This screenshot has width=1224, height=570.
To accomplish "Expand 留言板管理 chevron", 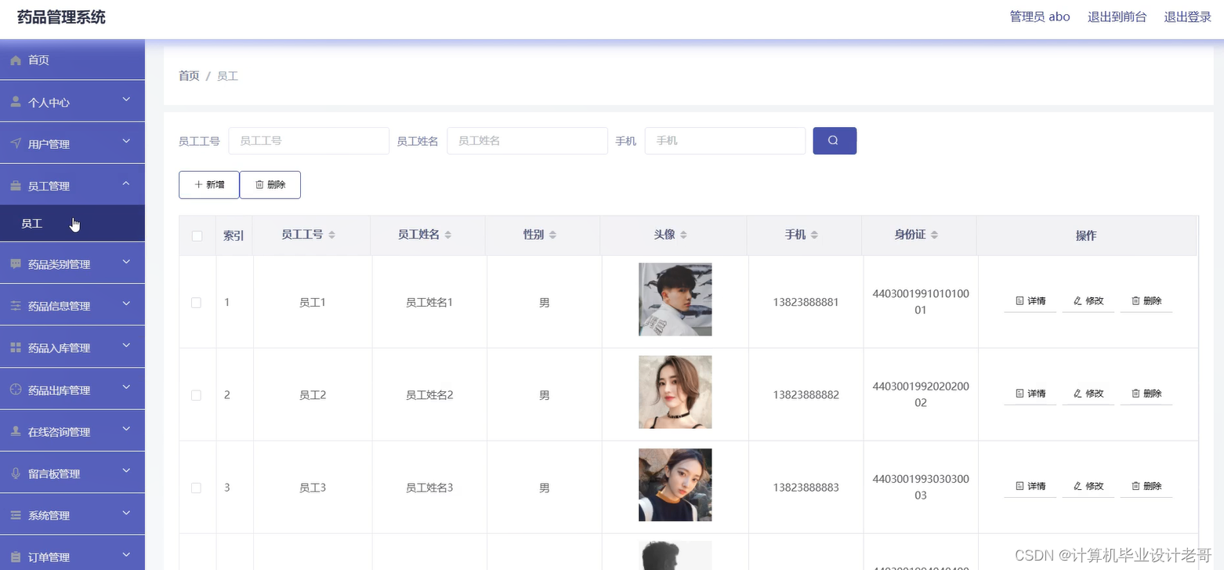I will point(126,470).
